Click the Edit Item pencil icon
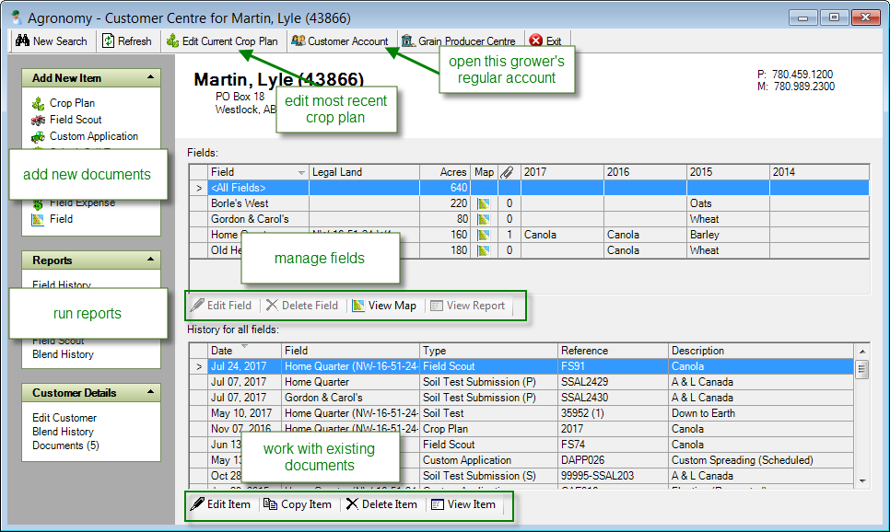Image resolution: width=890 pixels, height=532 pixels. pos(197,504)
